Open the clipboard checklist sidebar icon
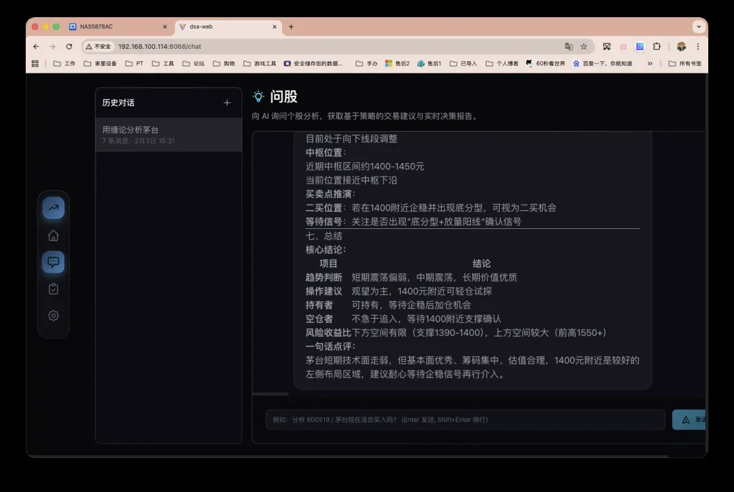 click(53, 289)
